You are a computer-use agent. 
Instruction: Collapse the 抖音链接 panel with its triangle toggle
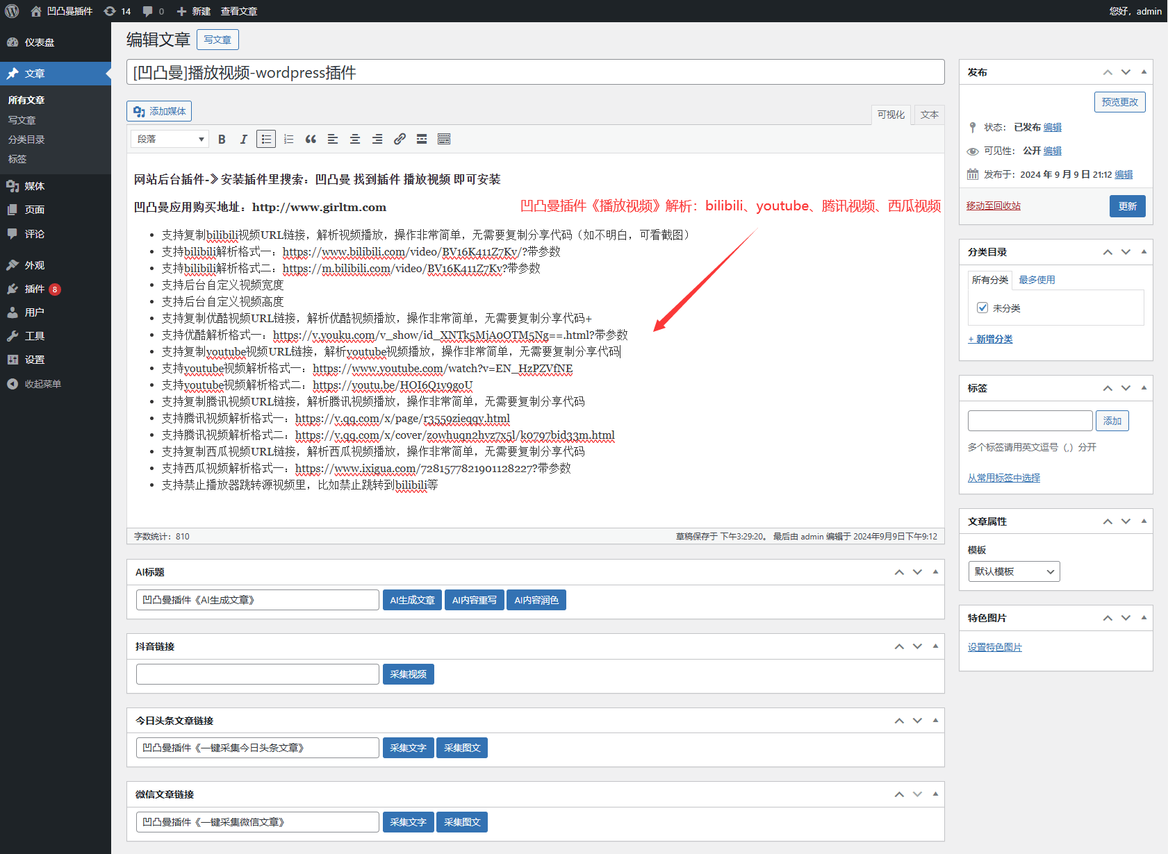coord(935,646)
